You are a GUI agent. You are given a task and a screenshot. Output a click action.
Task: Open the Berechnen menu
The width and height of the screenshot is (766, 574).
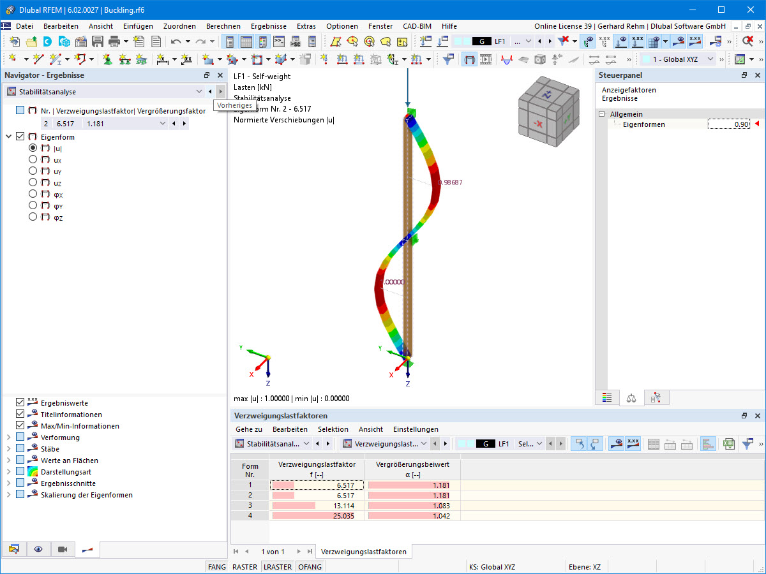coord(223,26)
